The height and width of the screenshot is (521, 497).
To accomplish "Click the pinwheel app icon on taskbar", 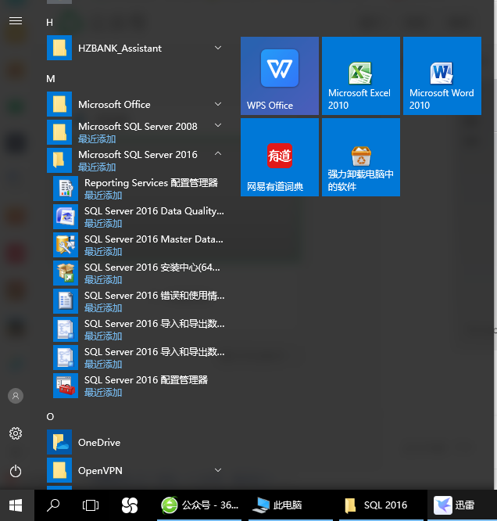I will click(130, 505).
